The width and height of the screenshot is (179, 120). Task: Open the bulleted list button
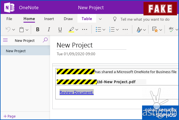pyautogui.click(x=98, y=30)
